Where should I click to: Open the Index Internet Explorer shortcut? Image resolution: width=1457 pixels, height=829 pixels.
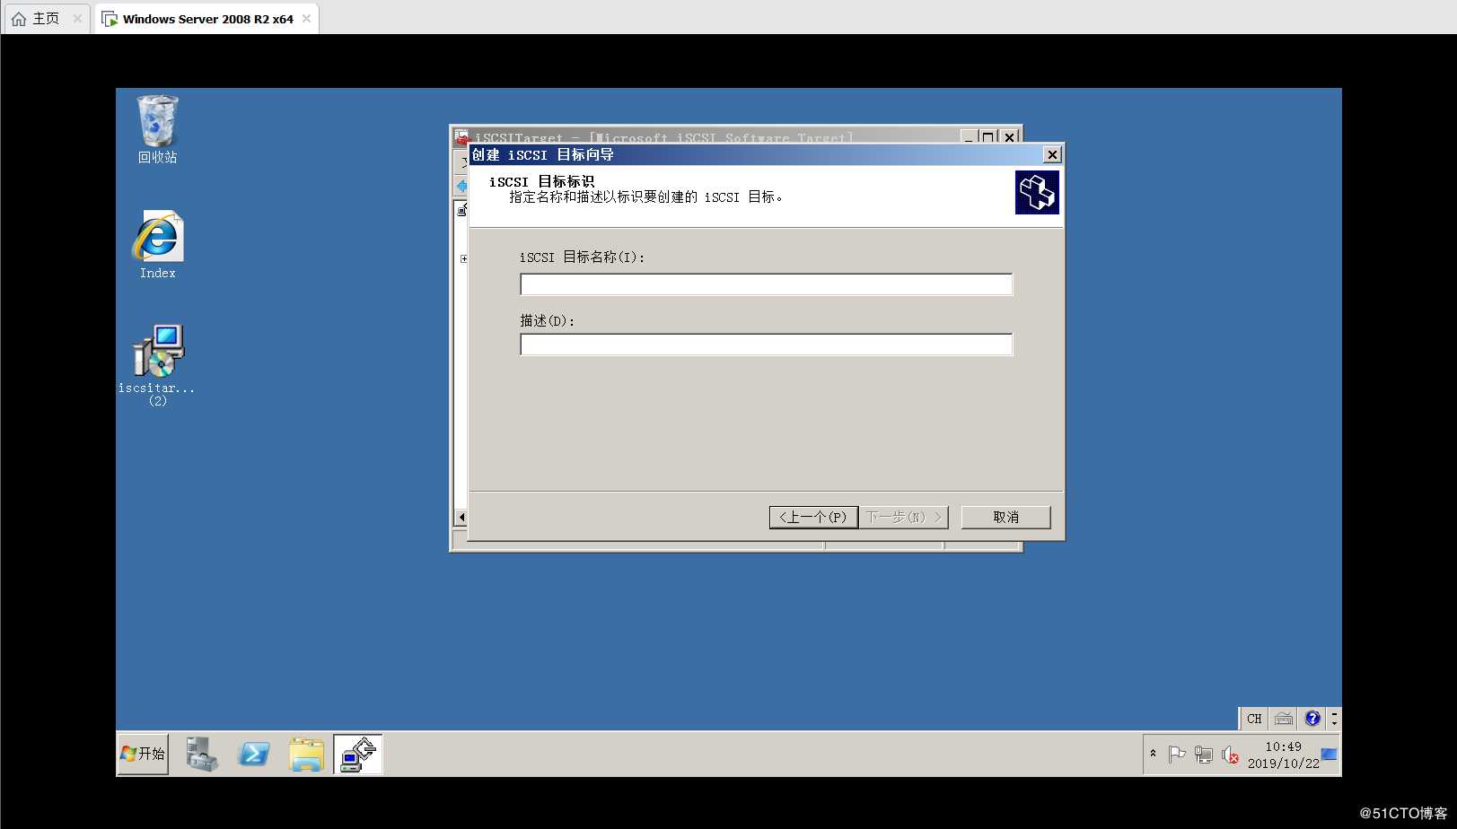click(x=157, y=245)
